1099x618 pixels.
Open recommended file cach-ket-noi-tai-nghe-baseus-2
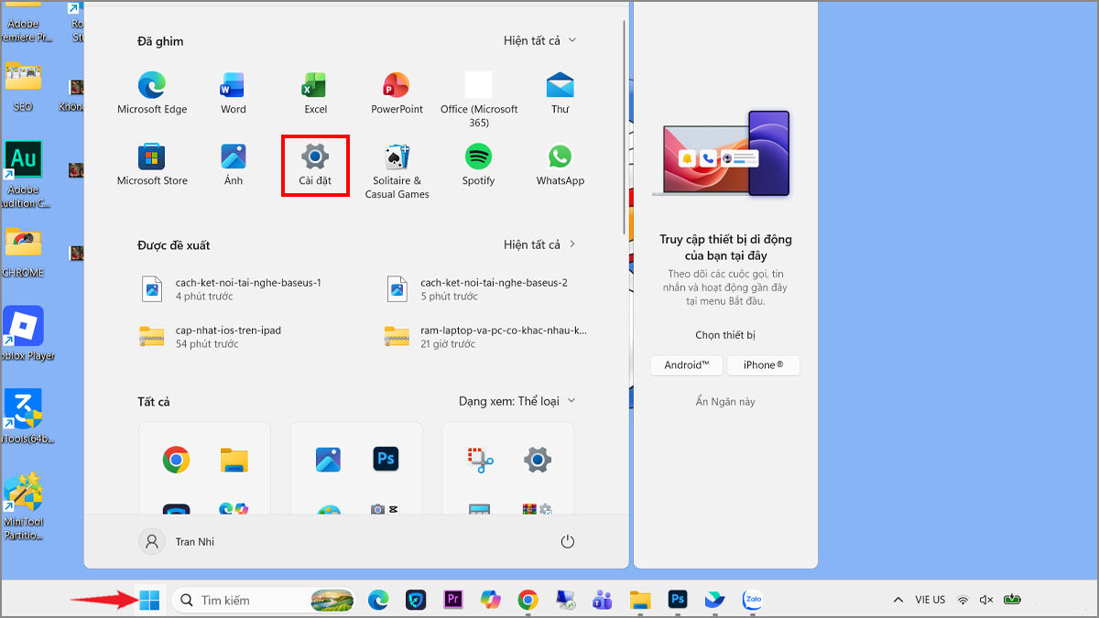[477, 289]
